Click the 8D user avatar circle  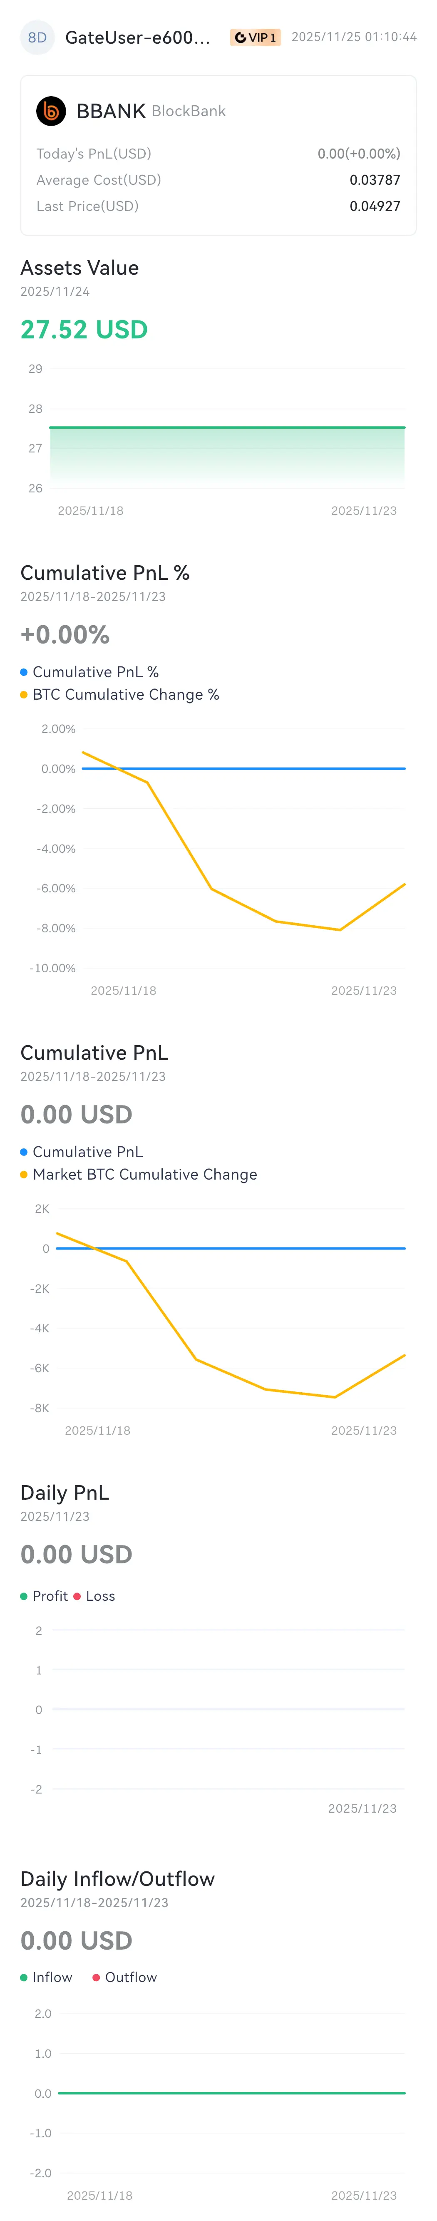coord(37,37)
